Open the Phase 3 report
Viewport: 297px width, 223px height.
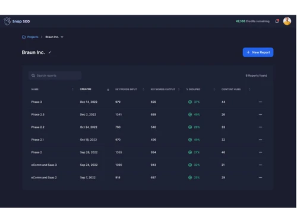[37, 102]
